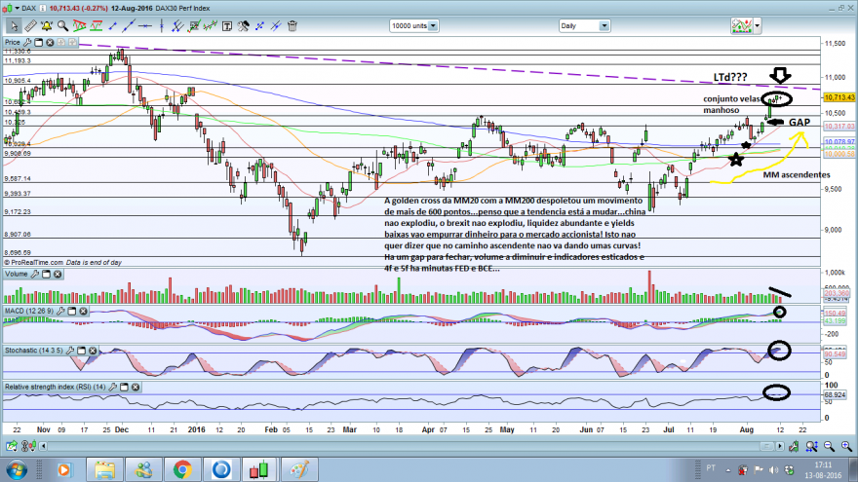Select the short line segment tool

(x=113, y=25)
